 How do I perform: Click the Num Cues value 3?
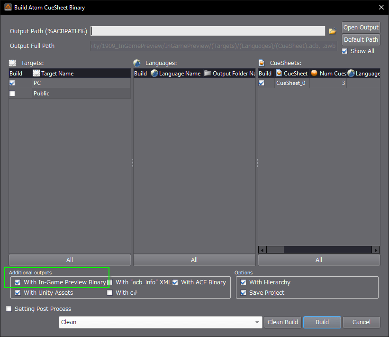[x=344, y=83]
